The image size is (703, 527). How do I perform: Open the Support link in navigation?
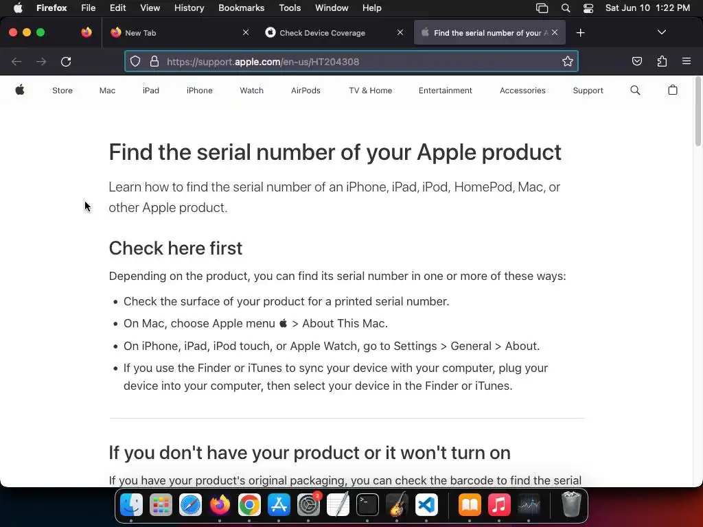(x=588, y=91)
